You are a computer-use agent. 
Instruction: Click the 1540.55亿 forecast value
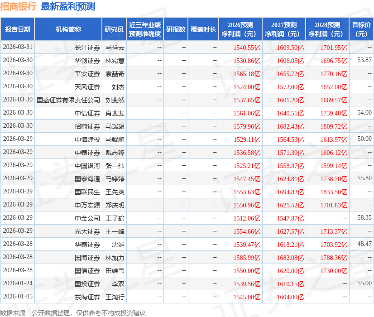[x=247, y=47]
